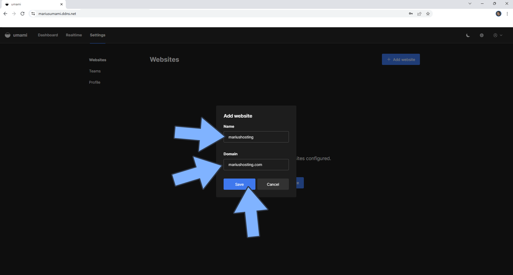This screenshot has height=275, width=513.
Task: Click the Cancel button
Action: 273,184
